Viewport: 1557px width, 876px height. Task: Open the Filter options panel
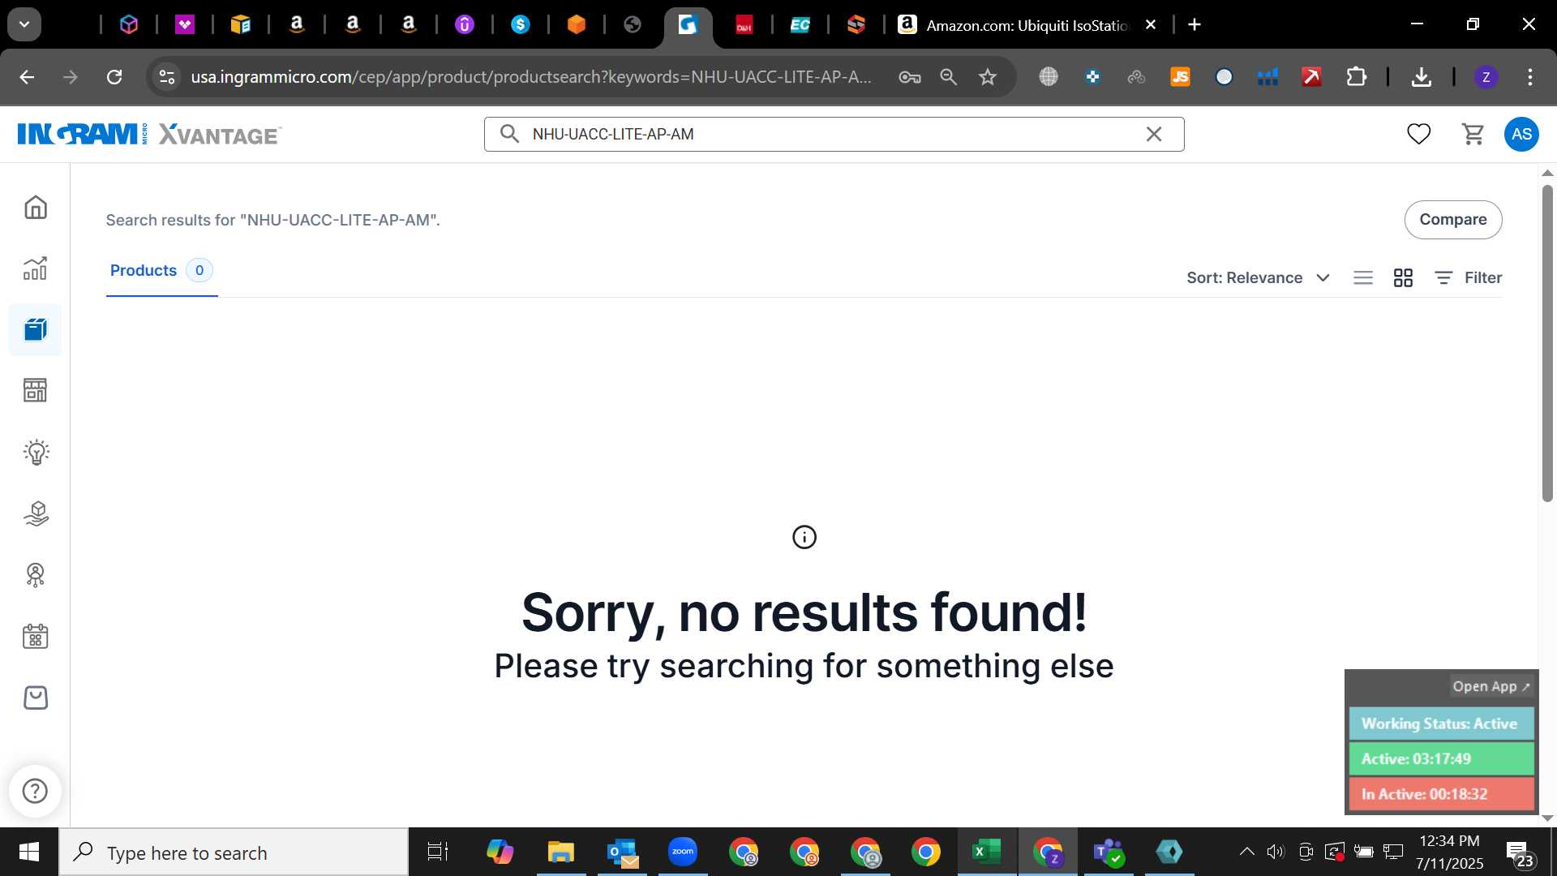coord(1468,277)
